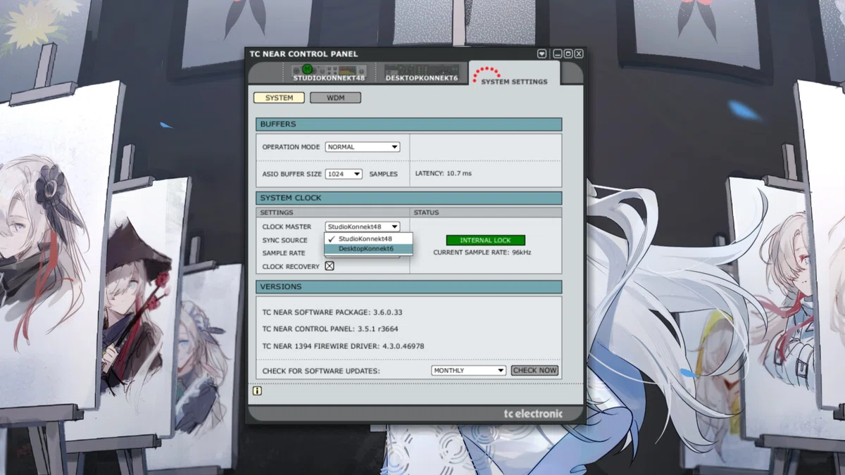Minimize the TC Near Control Panel
This screenshot has height=475, width=845.
point(558,53)
